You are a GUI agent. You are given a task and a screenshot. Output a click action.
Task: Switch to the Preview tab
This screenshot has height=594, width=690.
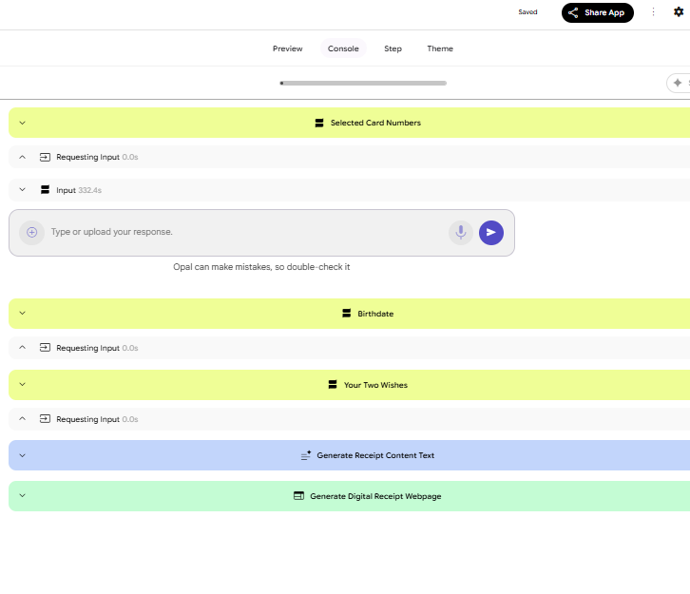click(287, 48)
